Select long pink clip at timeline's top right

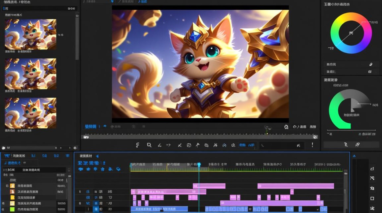click(296, 186)
